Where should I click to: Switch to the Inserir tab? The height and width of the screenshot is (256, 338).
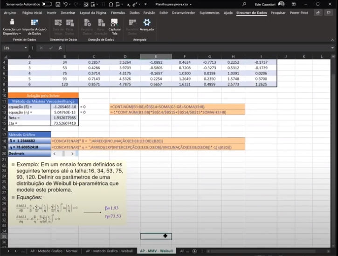point(52,13)
